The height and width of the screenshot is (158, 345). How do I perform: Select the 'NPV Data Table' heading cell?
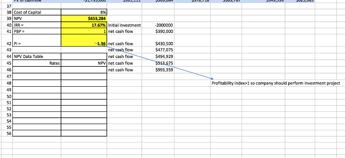point(37,57)
